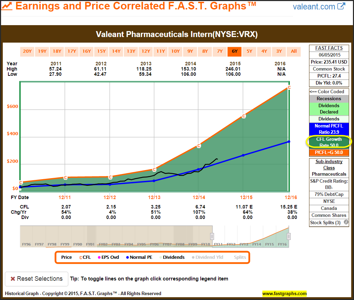Click the Pharmaceuticals class text
Viewport: 354px width, 300px height.
(329, 174)
